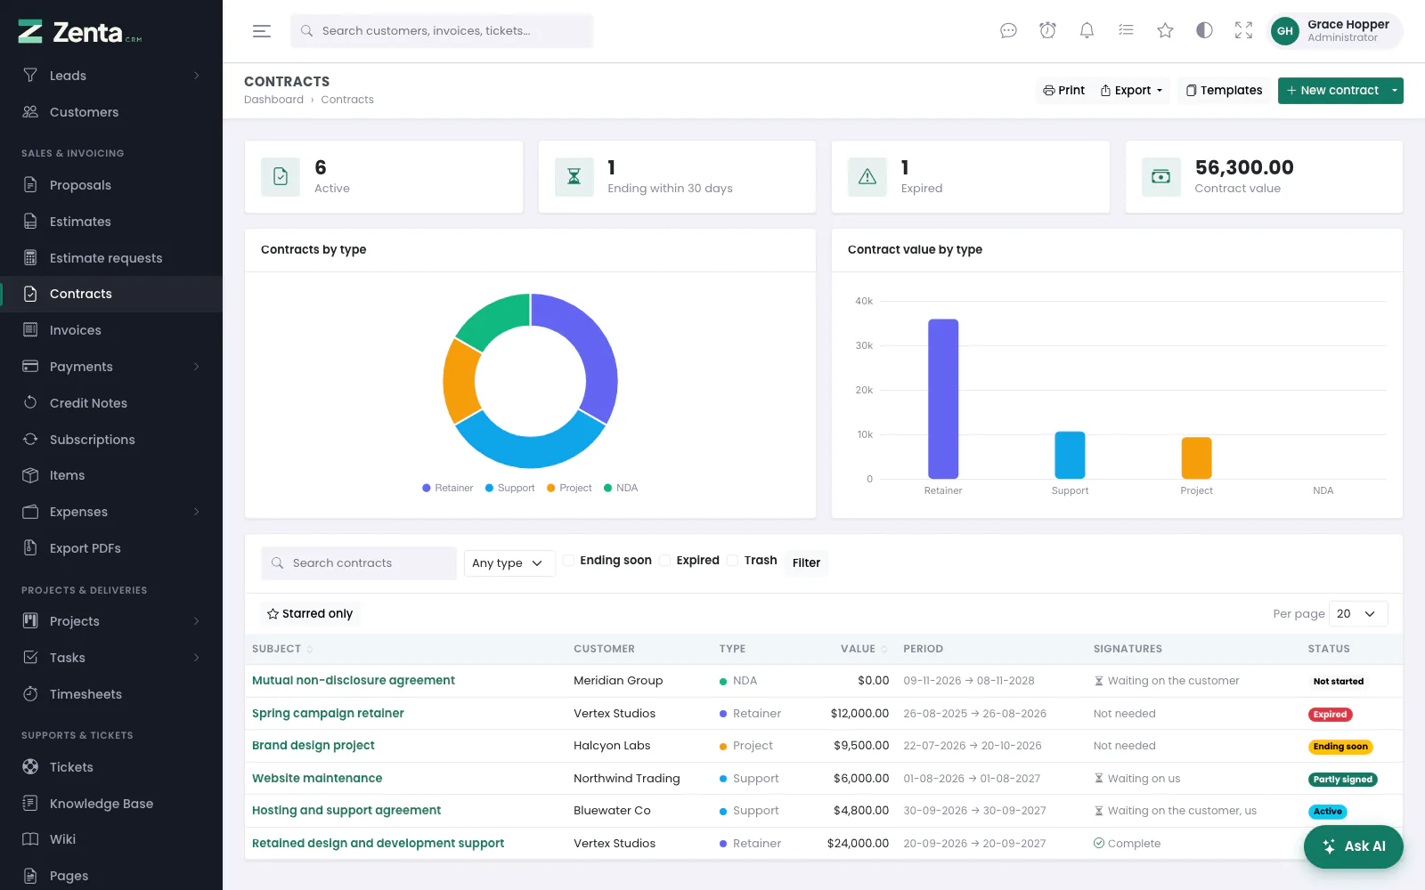Click the money Contract value icon
The image size is (1425, 890).
click(x=1161, y=177)
